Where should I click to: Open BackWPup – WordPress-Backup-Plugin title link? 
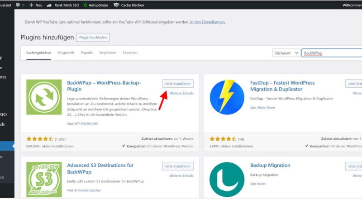coord(104,86)
